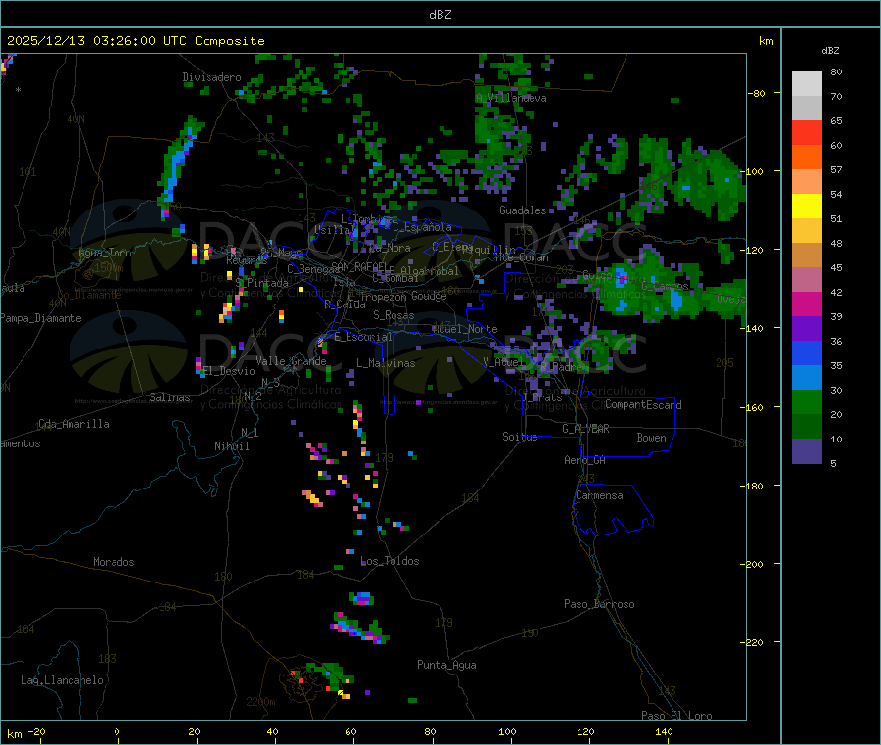
Task: Select the E_Escorial label
Action: click(363, 337)
